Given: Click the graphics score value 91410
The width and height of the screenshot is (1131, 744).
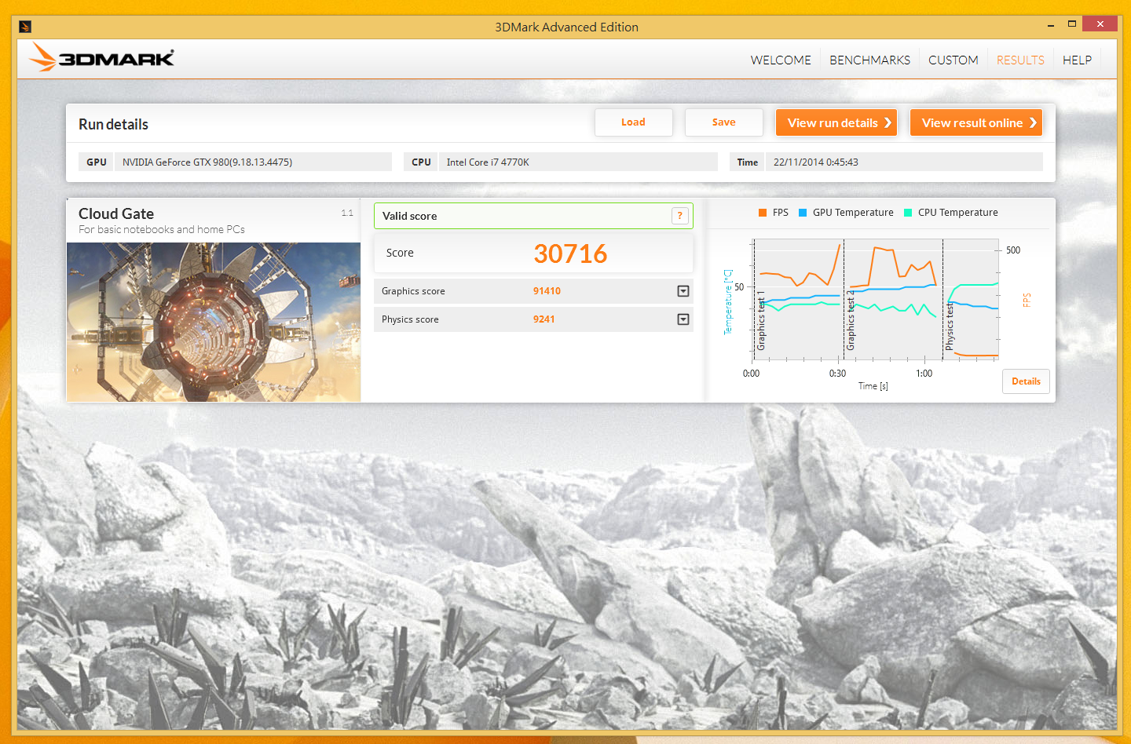Looking at the screenshot, I should (x=547, y=291).
